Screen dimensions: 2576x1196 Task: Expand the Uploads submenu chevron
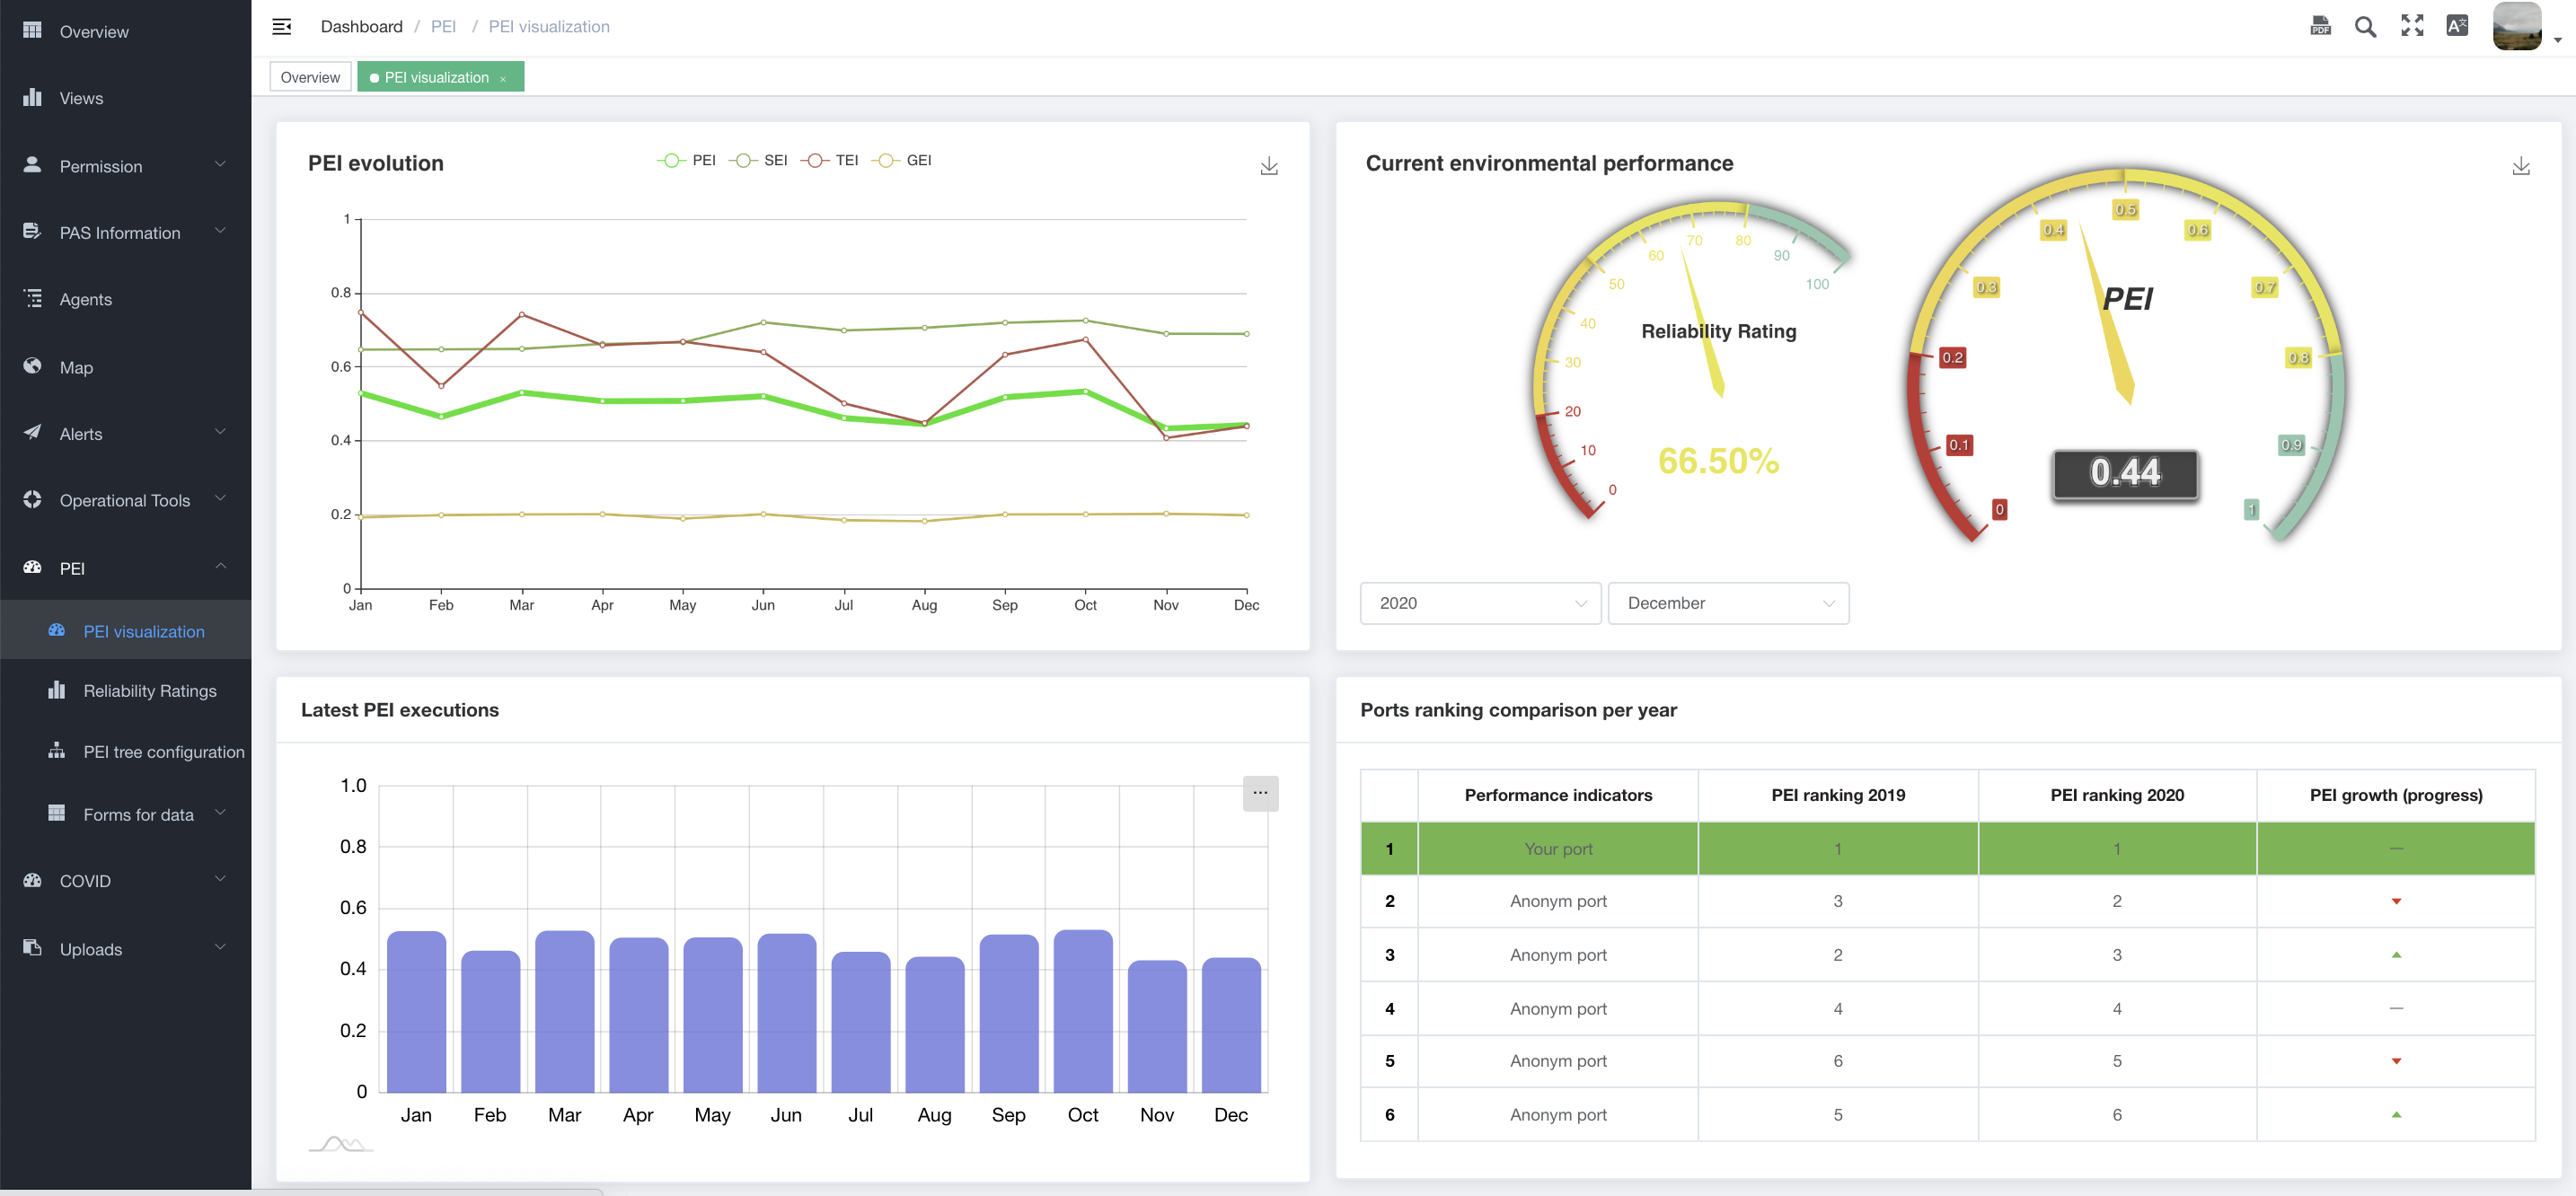click(x=220, y=947)
